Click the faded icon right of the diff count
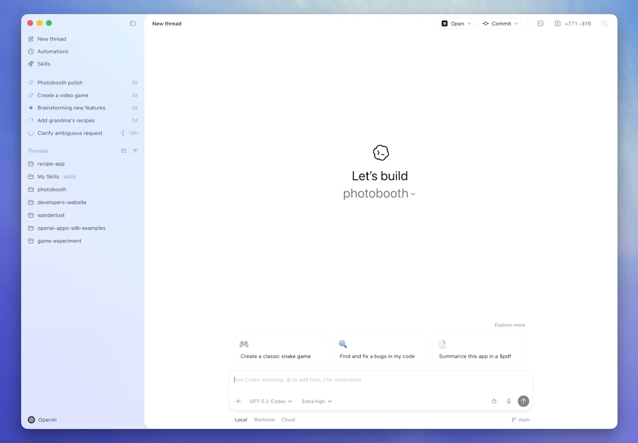Viewport: 638px width, 443px height. [604, 23]
